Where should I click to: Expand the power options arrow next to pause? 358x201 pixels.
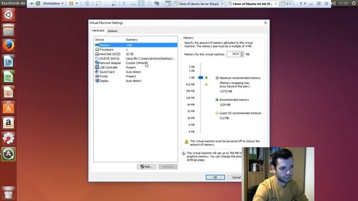coord(77,3)
